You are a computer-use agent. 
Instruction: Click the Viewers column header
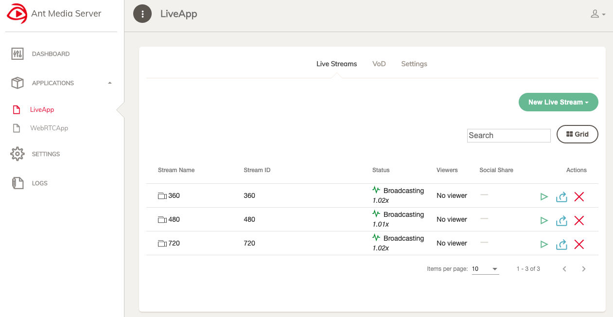[x=447, y=170]
